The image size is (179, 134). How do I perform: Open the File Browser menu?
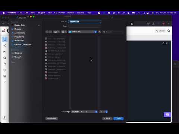59,13
